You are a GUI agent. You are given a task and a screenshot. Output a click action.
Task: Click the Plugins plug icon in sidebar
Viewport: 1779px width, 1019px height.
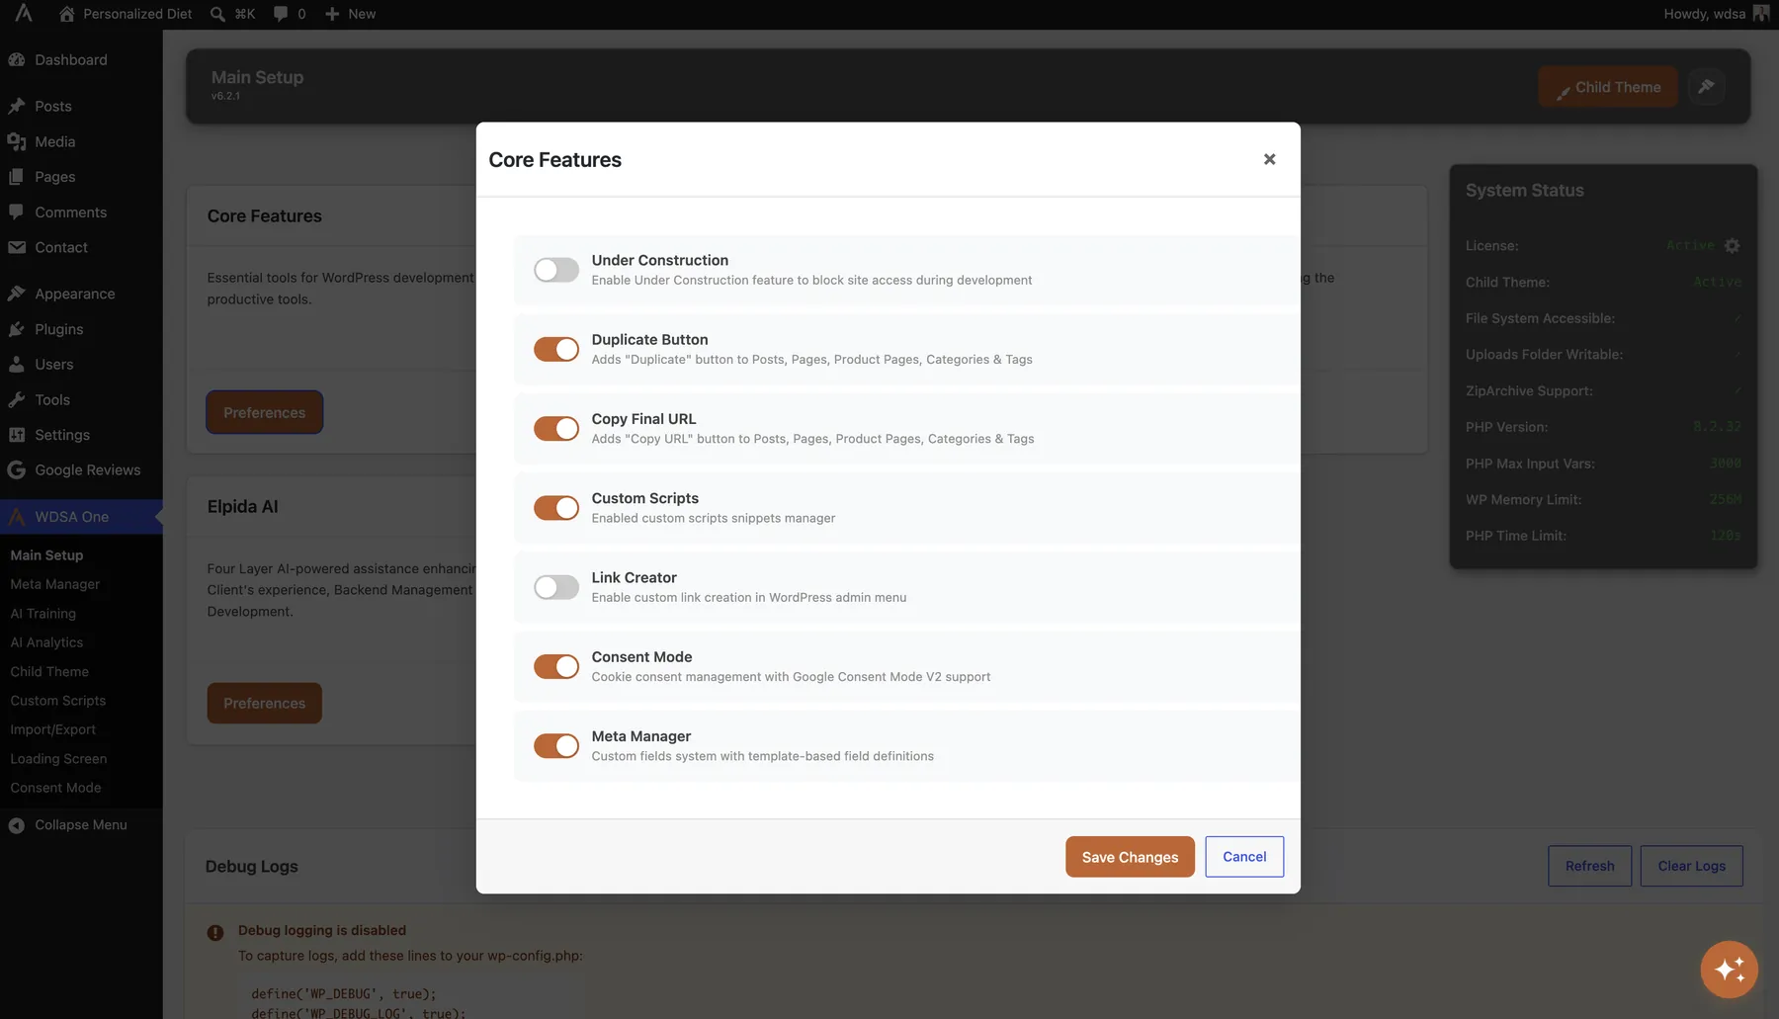coord(17,329)
